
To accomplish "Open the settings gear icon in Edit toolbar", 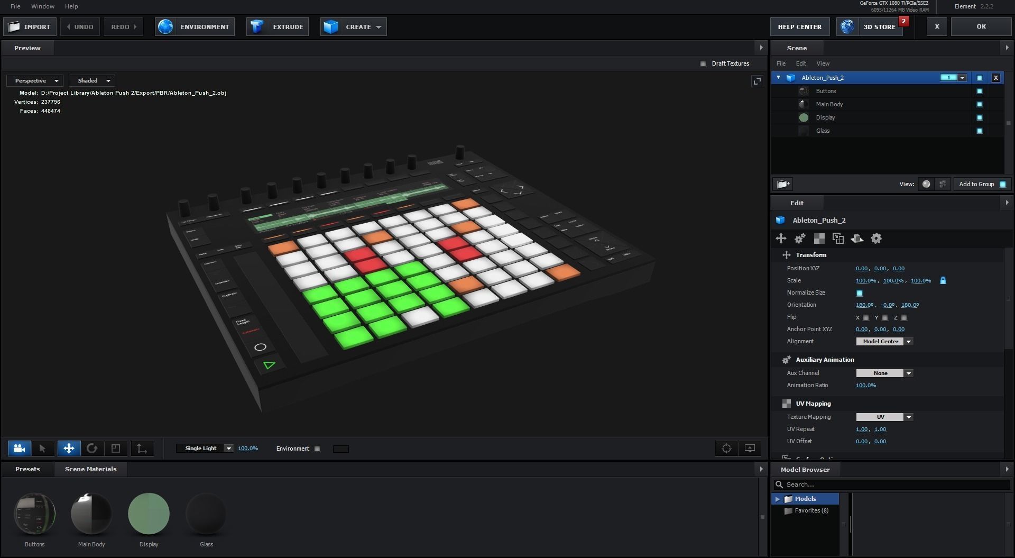I will pos(876,239).
